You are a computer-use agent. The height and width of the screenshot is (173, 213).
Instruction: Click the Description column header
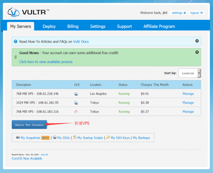coord(24,85)
